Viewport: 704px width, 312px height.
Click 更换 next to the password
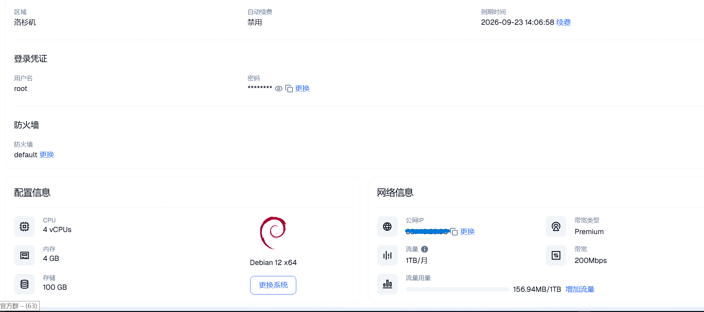coord(302,89)
